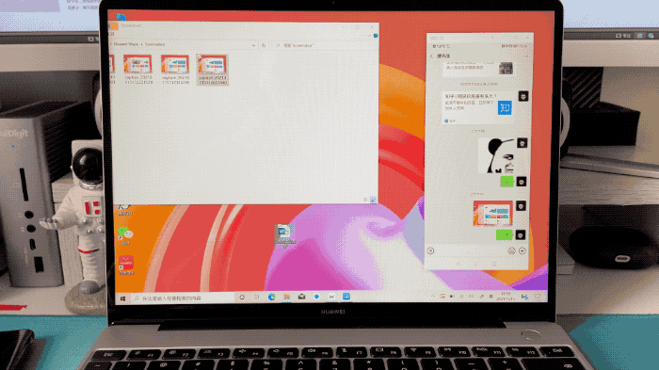Viewport: 659px width, 370px height.
Task: Click Screenshot folder in address breadcrumb
Action: (x=154, y=44)
